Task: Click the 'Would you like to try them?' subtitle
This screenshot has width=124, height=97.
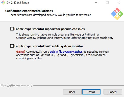Action: coord(74,15)
